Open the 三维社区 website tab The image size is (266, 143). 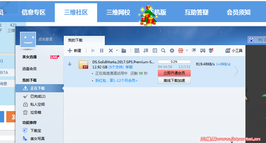pos(76,13)
